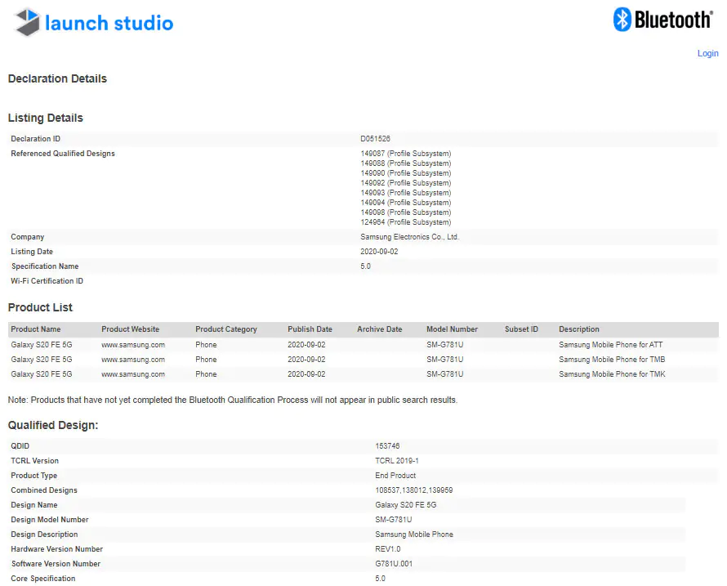Click the launch studio title text
Viewport: 727px width, 586px height.
click(x=109, y=23)
